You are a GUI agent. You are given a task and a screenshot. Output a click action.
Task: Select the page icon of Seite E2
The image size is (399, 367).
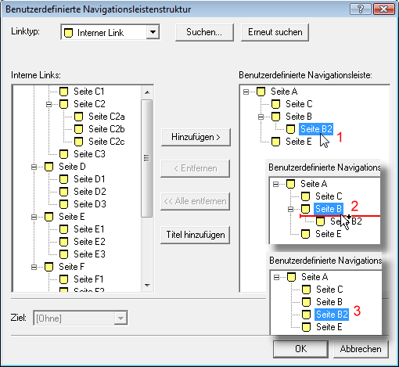(63, 242)
